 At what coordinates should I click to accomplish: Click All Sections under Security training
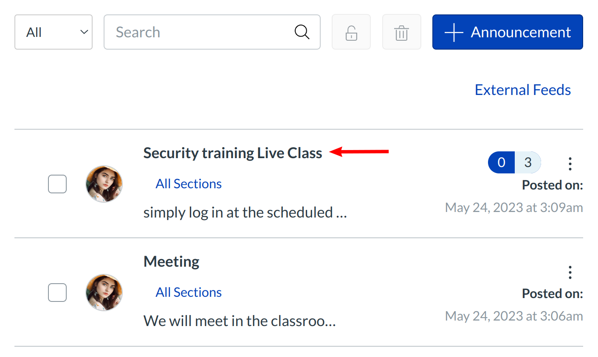pos(189,184)
